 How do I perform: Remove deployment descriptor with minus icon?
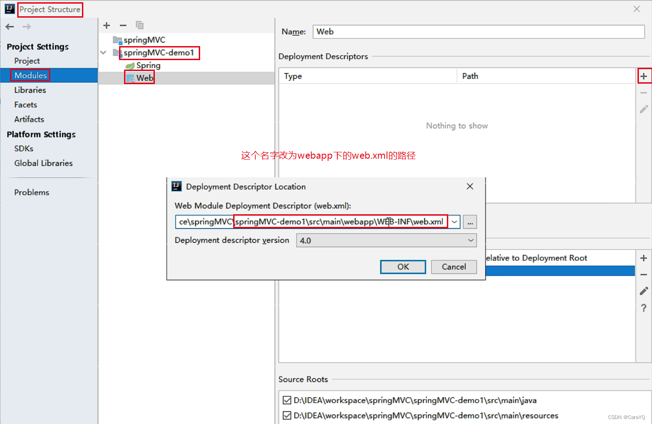point(644,93)
